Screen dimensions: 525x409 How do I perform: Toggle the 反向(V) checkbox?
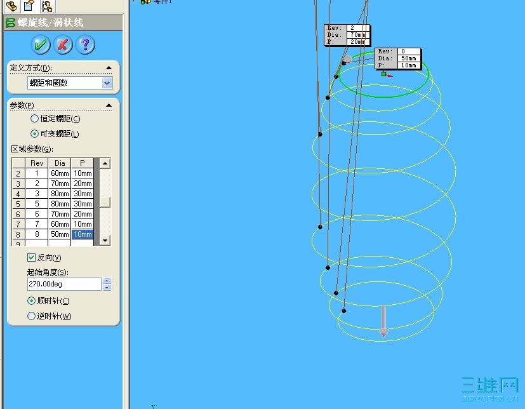tap(31, 258)
